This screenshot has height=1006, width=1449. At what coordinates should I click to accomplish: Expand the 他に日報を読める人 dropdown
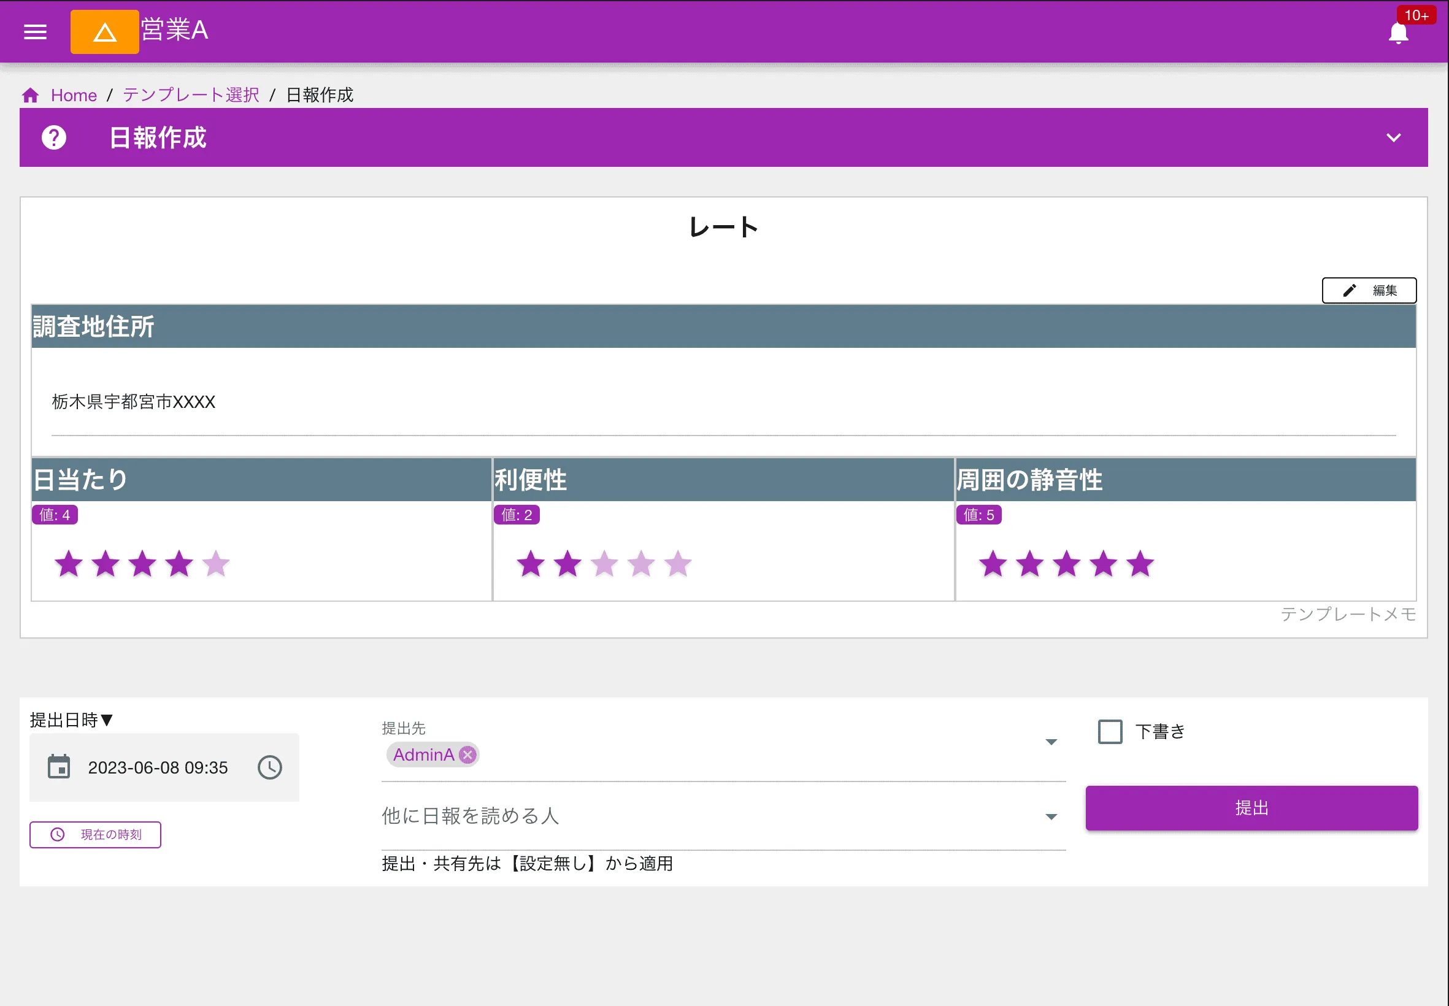1051,817
